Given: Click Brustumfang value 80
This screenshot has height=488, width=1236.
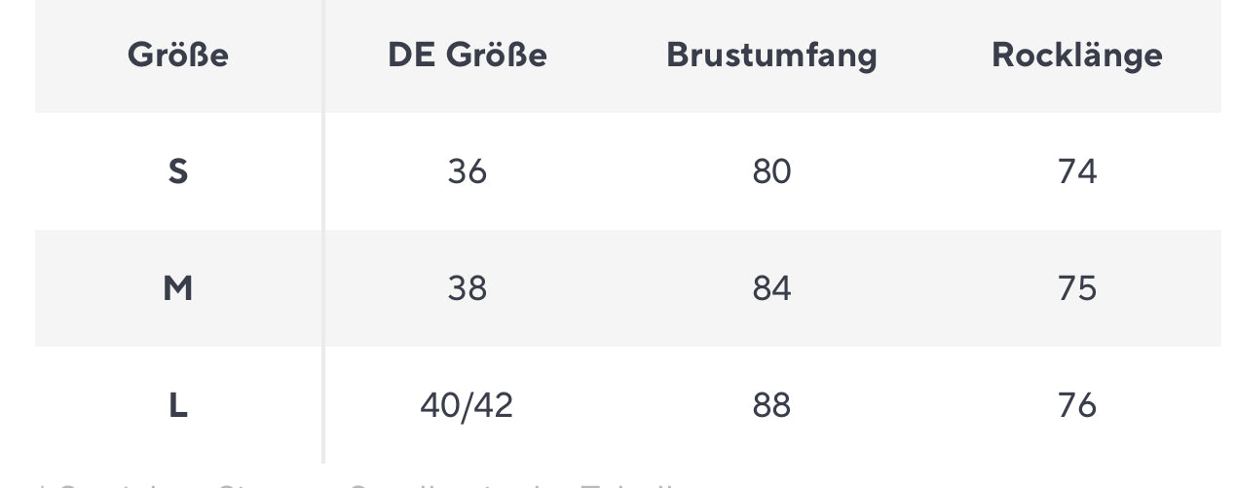Looking at the screenshot, I should coord(771,171).
